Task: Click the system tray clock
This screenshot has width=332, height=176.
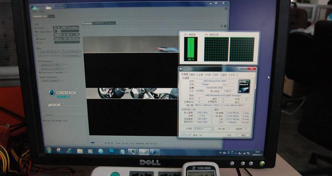Action: point(257,153)
